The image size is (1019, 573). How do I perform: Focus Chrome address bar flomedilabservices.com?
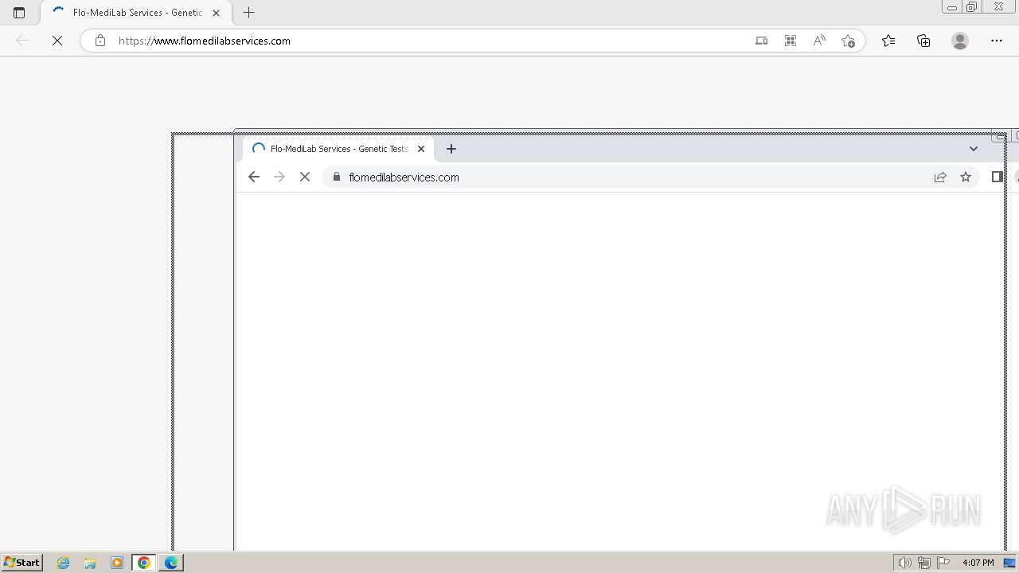pos(404,177)
